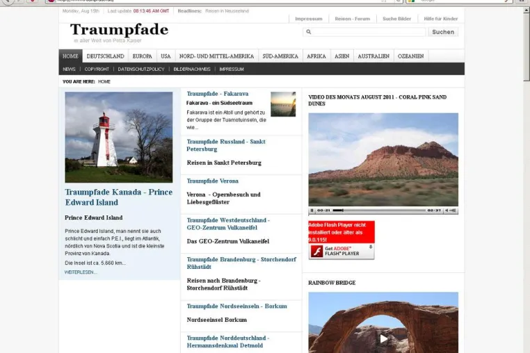The image size is (530, 353).
Task: Seek on the video progress bar
Action: coord(379,211)
